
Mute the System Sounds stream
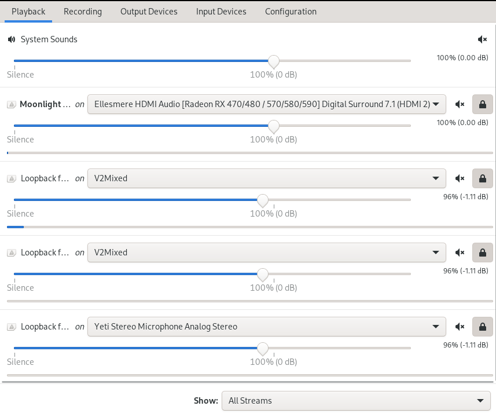(x=482, y=39)
